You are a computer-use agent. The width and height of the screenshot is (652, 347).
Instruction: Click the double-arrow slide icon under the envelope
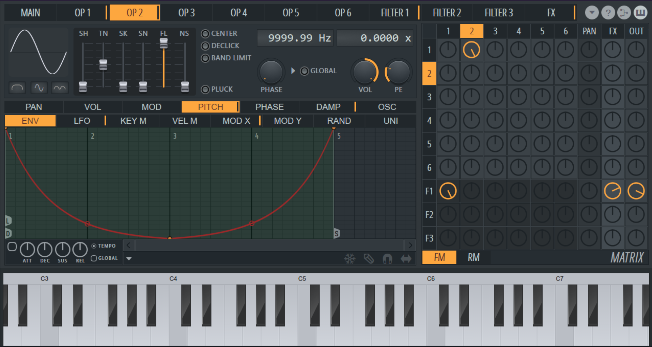tap(406, 259)
